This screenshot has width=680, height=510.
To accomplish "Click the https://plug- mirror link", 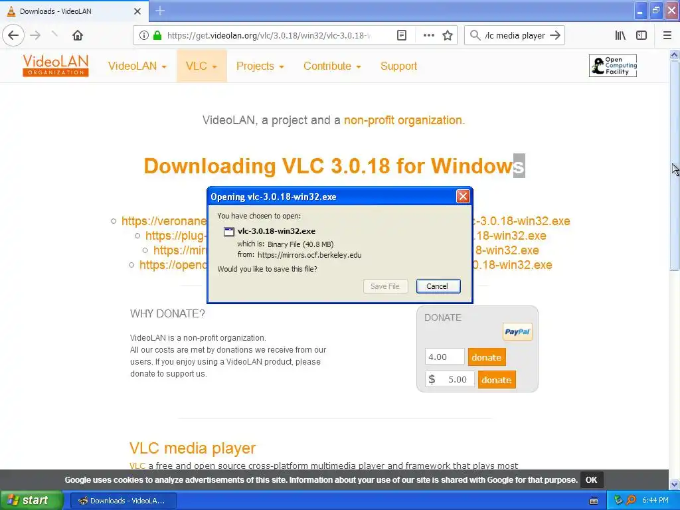I will pos(176,236).
